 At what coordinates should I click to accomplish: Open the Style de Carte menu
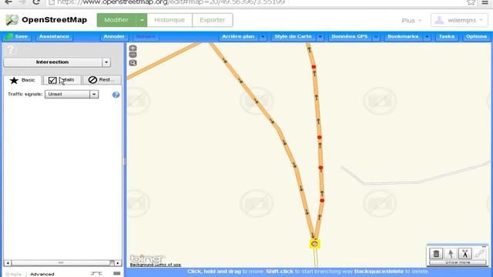[293, 36]
